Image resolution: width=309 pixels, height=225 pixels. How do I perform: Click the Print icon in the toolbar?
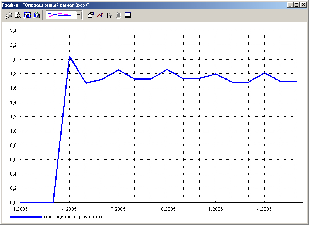point(9,15)
